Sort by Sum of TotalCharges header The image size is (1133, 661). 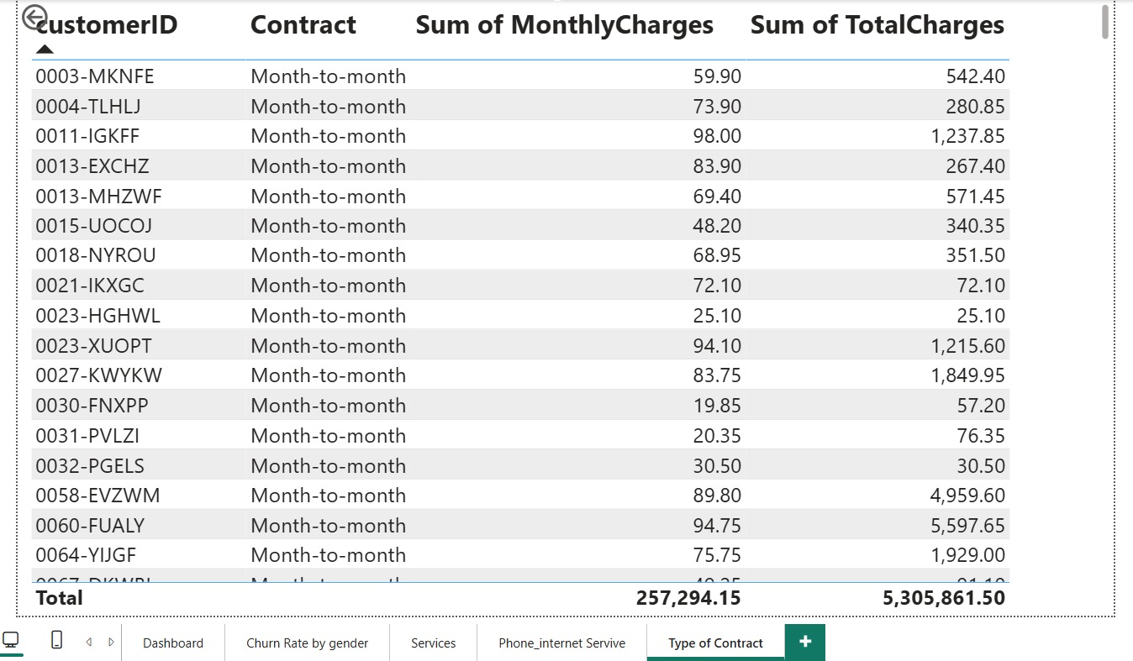click(x=877, y=24)
